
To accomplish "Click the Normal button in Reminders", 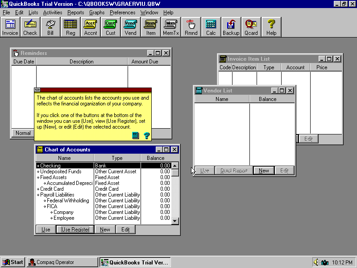I will (23, 133).
